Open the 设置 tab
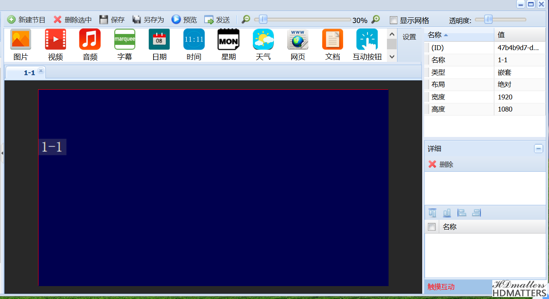This screenshot has width=549, height=299. click(x=409, y=37)
